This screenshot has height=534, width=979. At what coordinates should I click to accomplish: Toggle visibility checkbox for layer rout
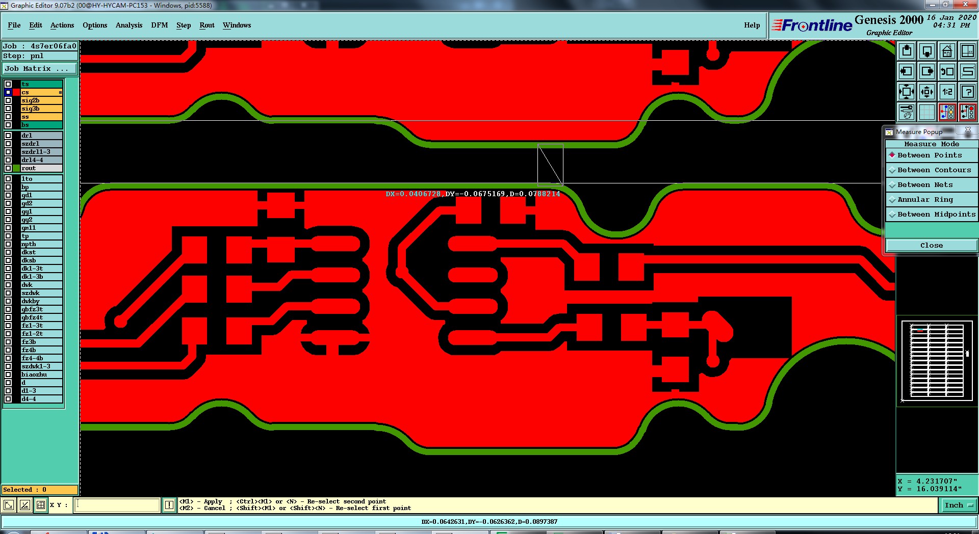point(8,168)
